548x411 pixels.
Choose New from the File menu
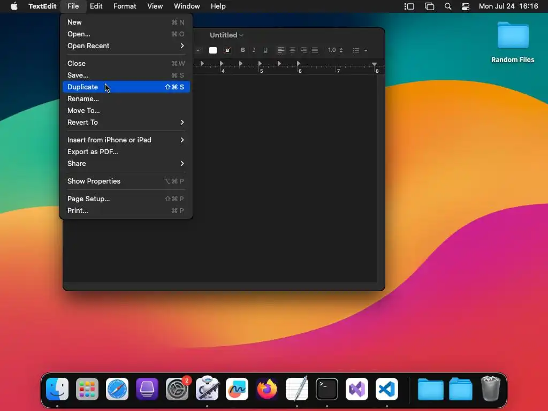click(126, 22)
